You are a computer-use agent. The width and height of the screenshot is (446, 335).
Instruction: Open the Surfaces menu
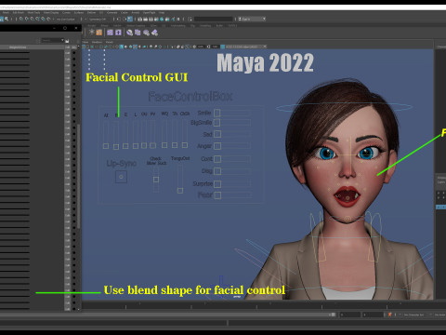click(79, 12)
